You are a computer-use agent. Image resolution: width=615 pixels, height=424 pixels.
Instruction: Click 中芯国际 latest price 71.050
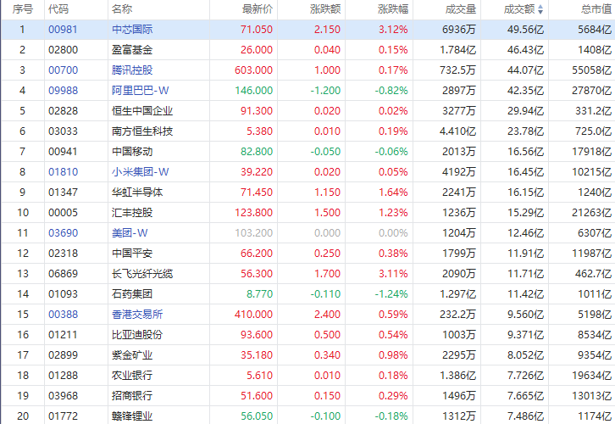(257, 30)
